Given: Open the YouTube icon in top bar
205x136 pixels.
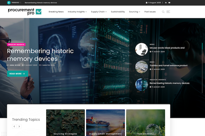Looking at the screenshot, I should coord(169,3).
